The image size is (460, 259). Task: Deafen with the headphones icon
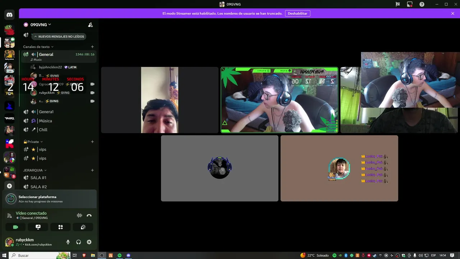pyautogui.click(x=78, y=242)
